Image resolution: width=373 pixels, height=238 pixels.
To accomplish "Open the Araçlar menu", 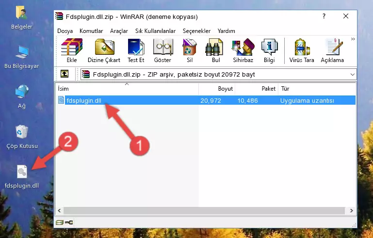I will [x=119, y=31].
